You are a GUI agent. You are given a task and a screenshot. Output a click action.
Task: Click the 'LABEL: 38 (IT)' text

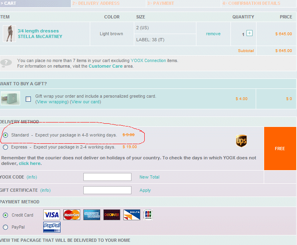point(150,40)
